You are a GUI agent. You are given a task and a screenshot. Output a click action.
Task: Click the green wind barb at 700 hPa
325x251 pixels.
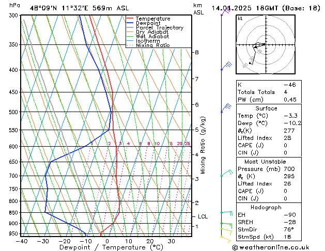pos(227,173)
